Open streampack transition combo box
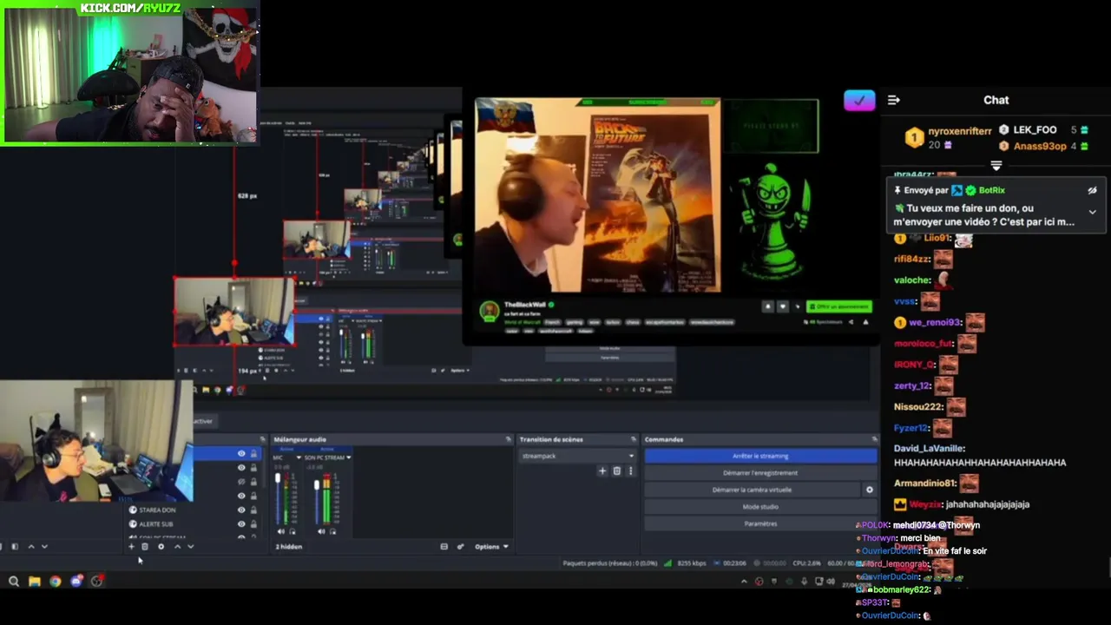 [577, 456]
